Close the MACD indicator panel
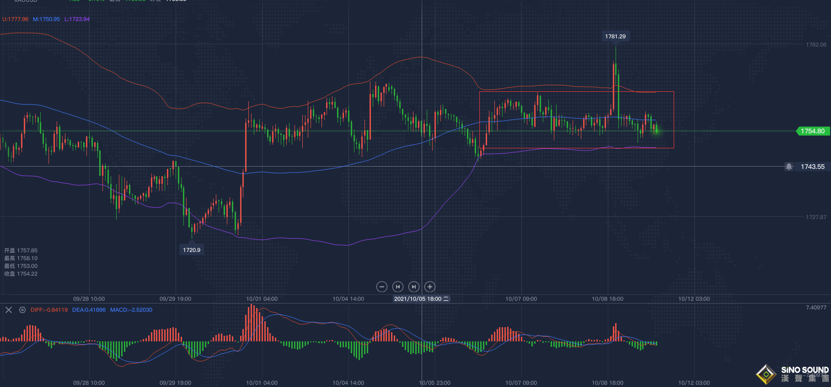The width and height of the screenshot is (831, 387). click(x=9, y=310)
